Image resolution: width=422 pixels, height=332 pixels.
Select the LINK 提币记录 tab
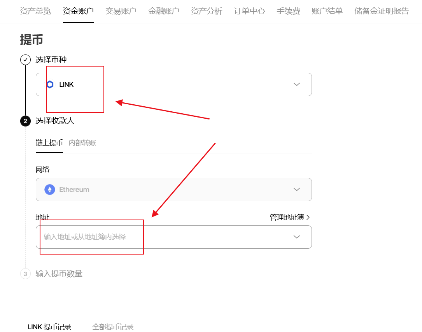(x=49, y=327)
